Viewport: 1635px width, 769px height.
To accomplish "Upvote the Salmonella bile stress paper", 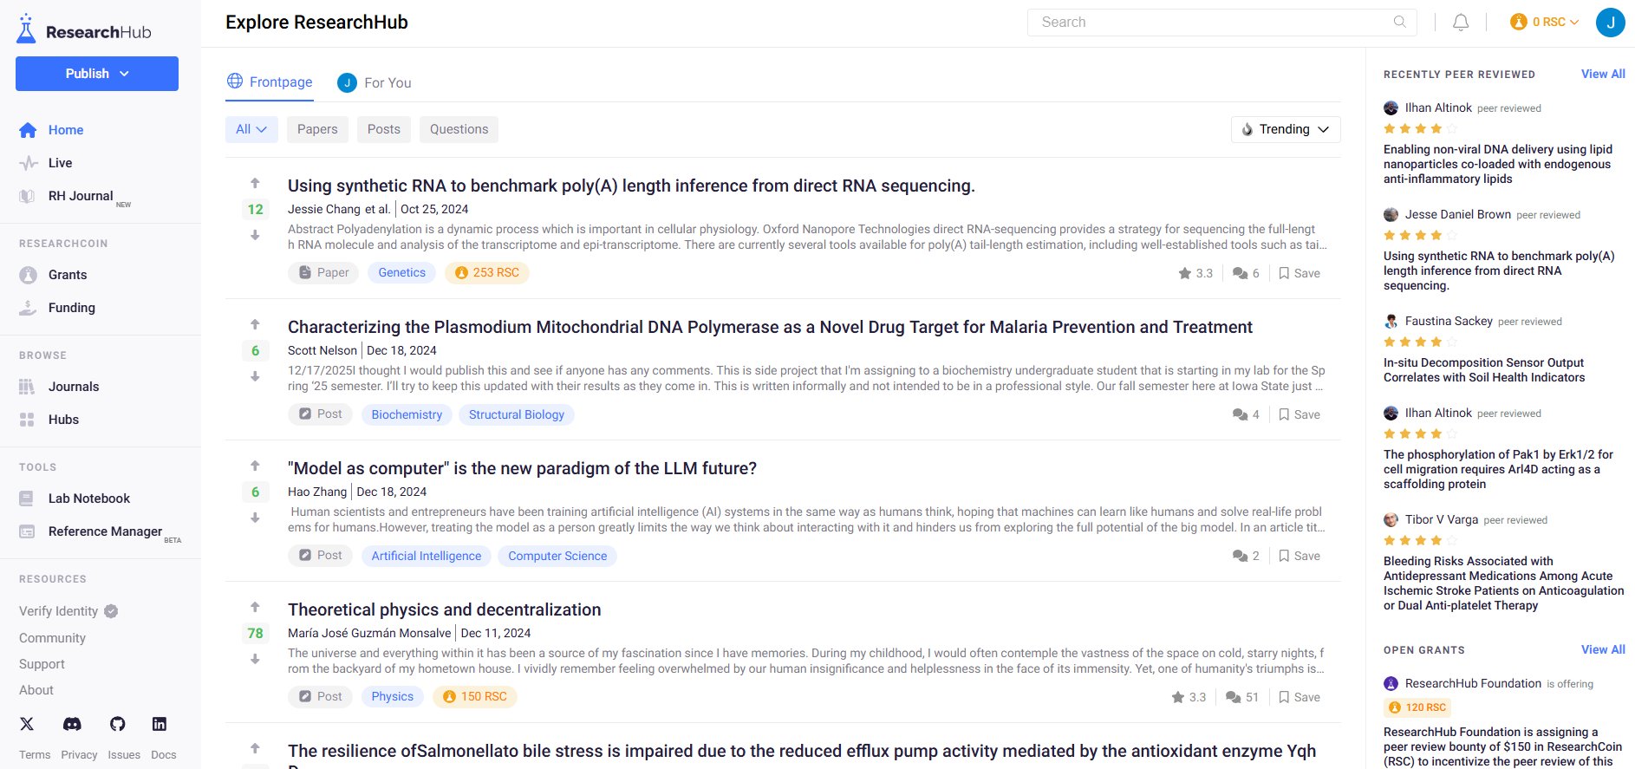I will click(255, 748).
